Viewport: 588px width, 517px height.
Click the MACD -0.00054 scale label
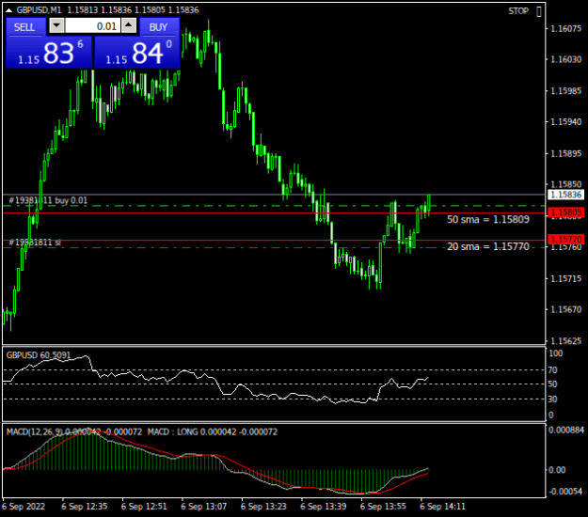pos(565,491)
